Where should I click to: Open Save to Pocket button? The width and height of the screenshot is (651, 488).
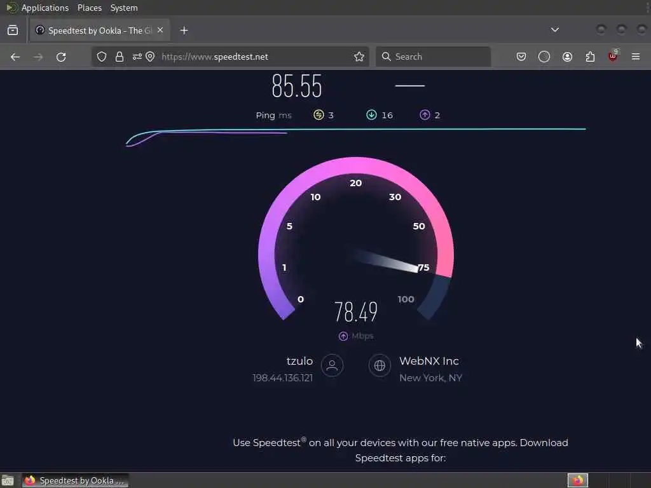521,57
